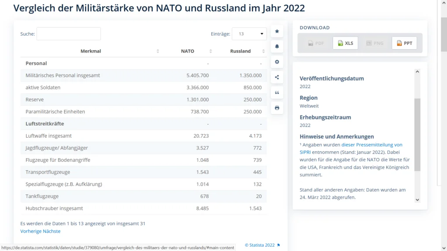Click the NATO value 20.723

click(x=201, y=136)
